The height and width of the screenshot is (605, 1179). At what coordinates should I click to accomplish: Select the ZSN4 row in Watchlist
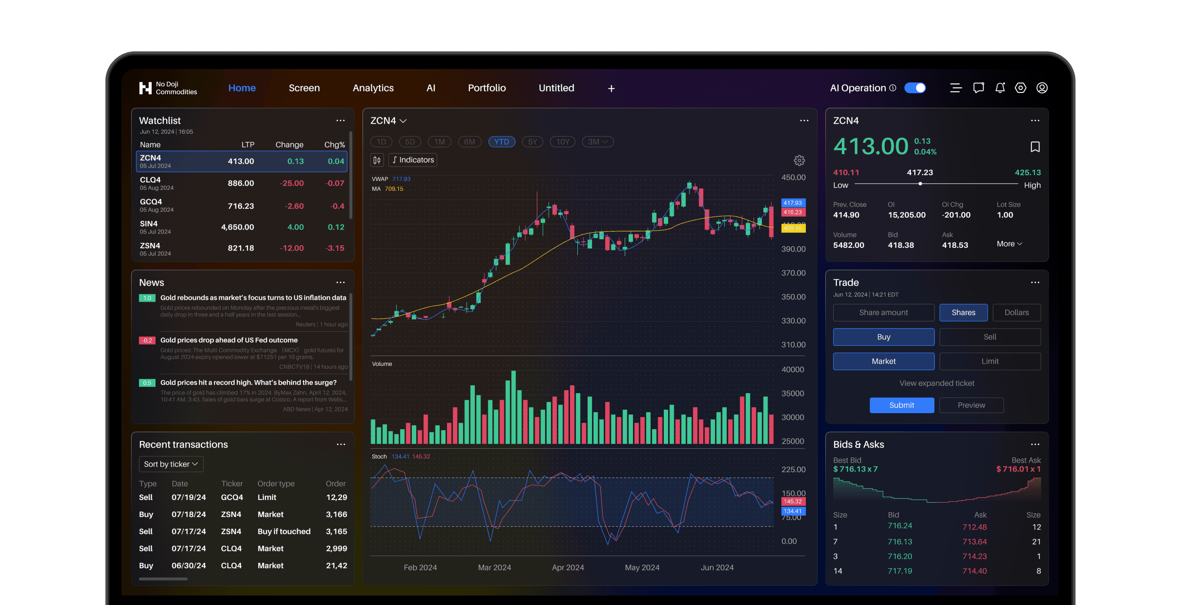click(242, 249)
